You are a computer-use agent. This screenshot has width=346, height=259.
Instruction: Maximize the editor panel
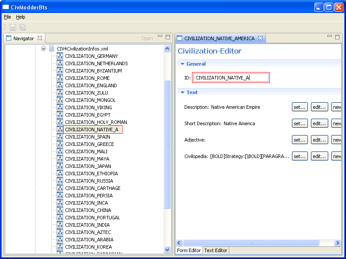(x=337, y=37)
